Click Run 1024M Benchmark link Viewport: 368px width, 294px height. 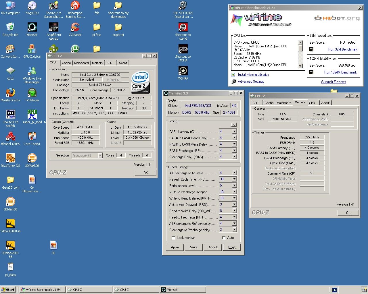(340, 72)
